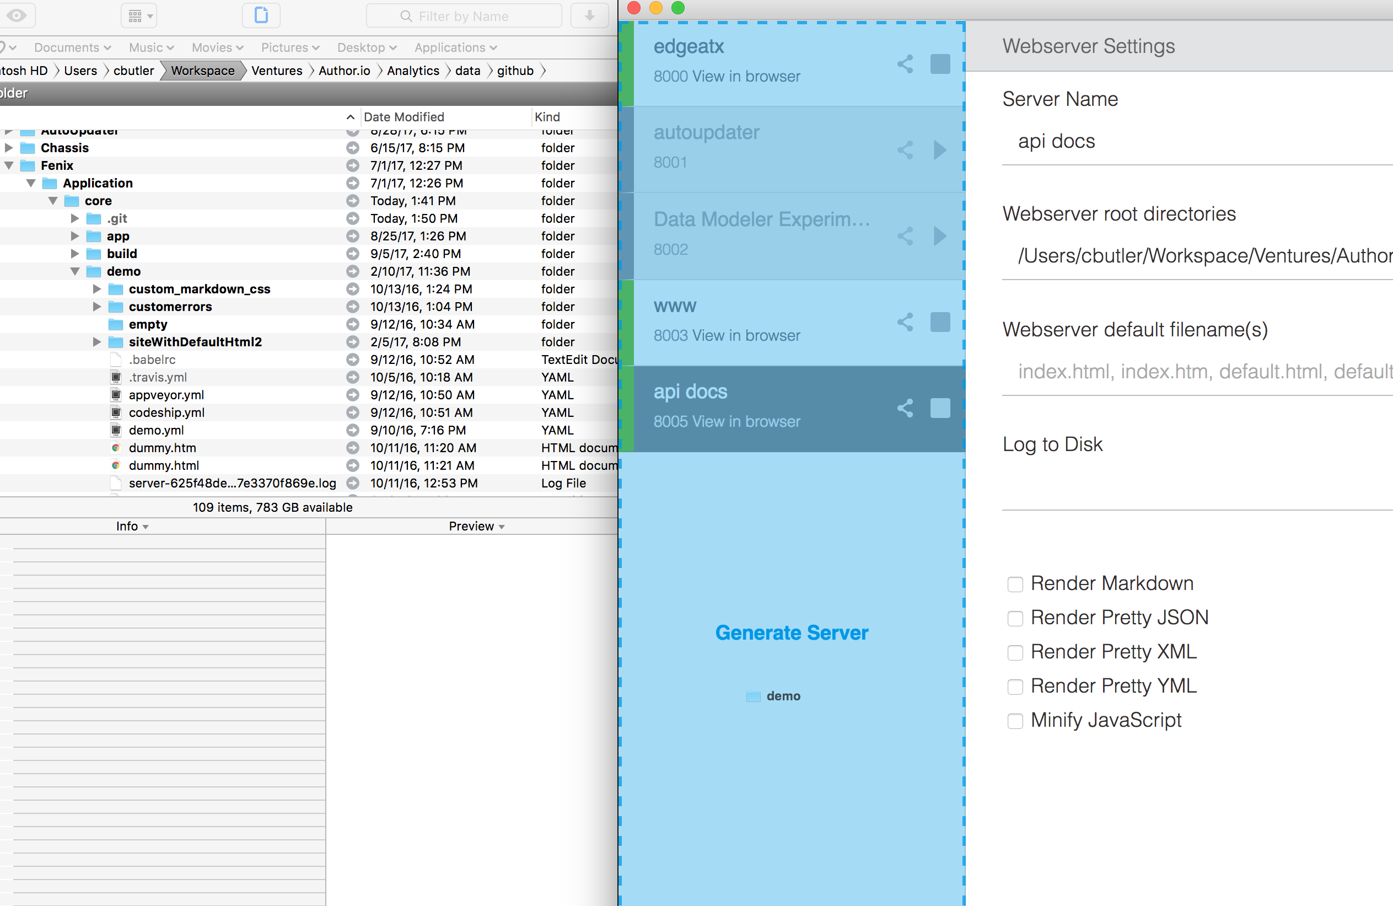The image size is (1393, 906).
Task: Click the Filter by Name search field
Action: click(x=464, y=16)
